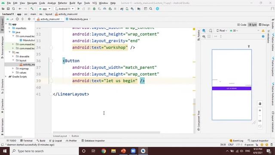Switch editor to Split view
This screenshot has width=275, height=155.
point(252,25)
